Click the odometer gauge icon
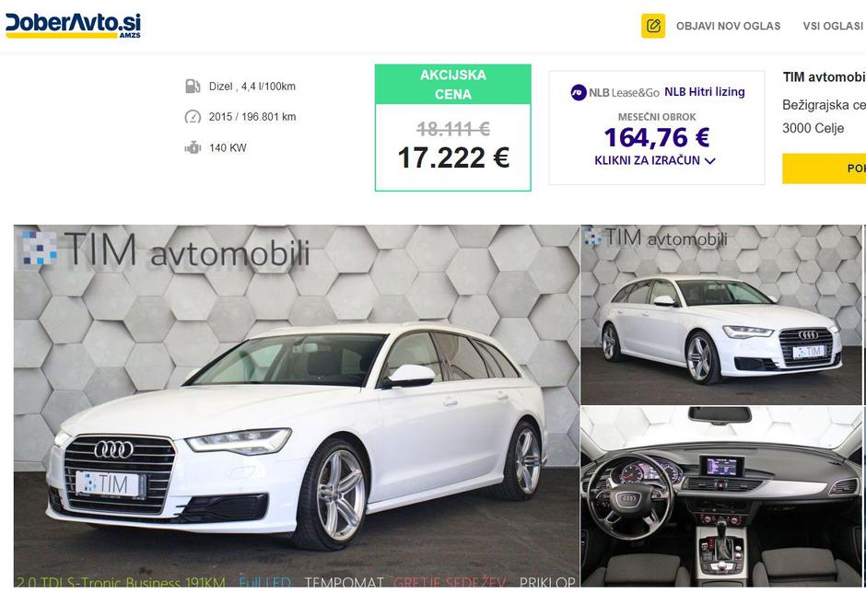The image size is (866, 593). (193, 117)
